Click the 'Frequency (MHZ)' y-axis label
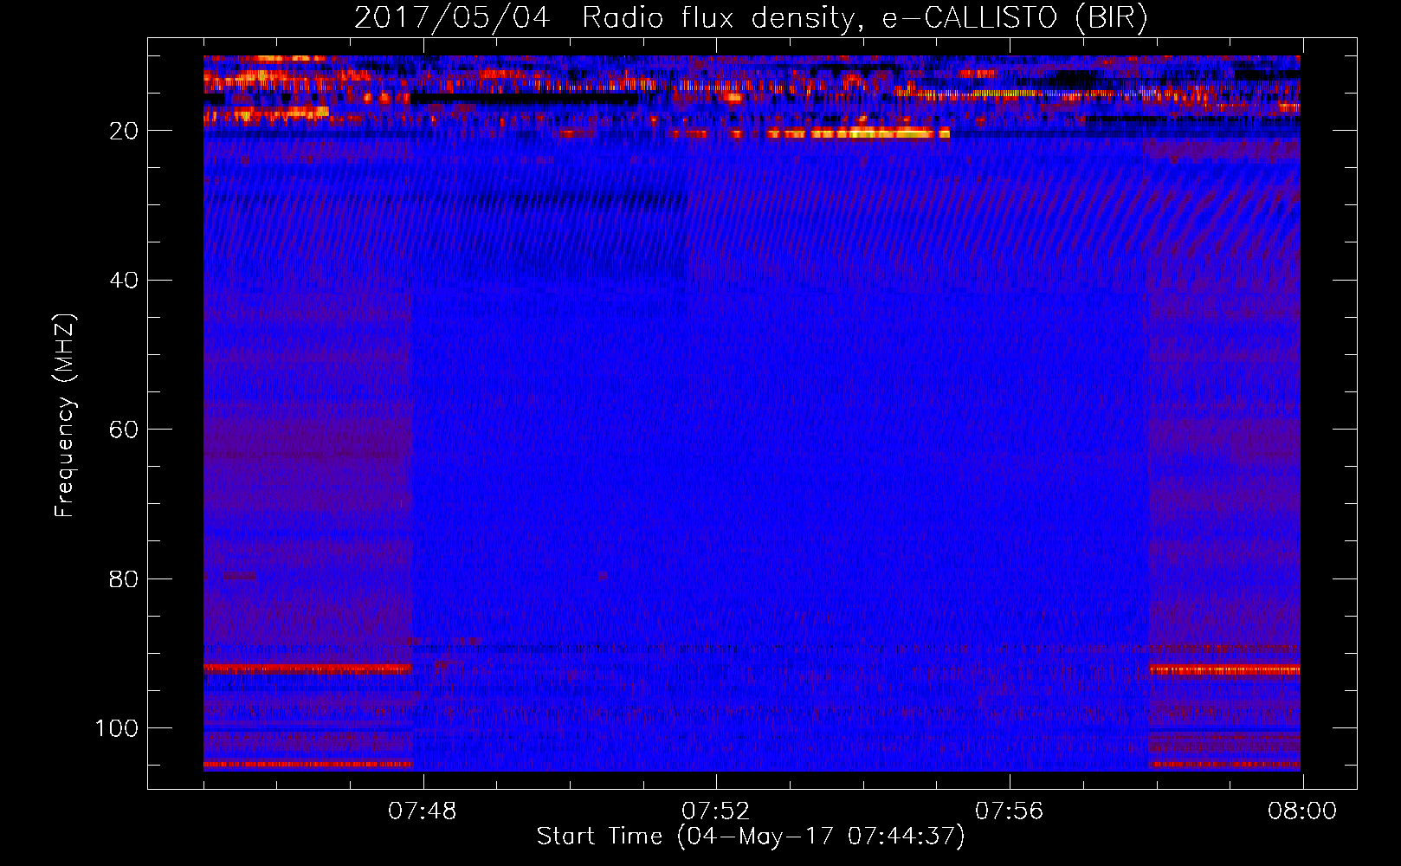This screenshot has height=866, width=1401. tap(65, 416)
